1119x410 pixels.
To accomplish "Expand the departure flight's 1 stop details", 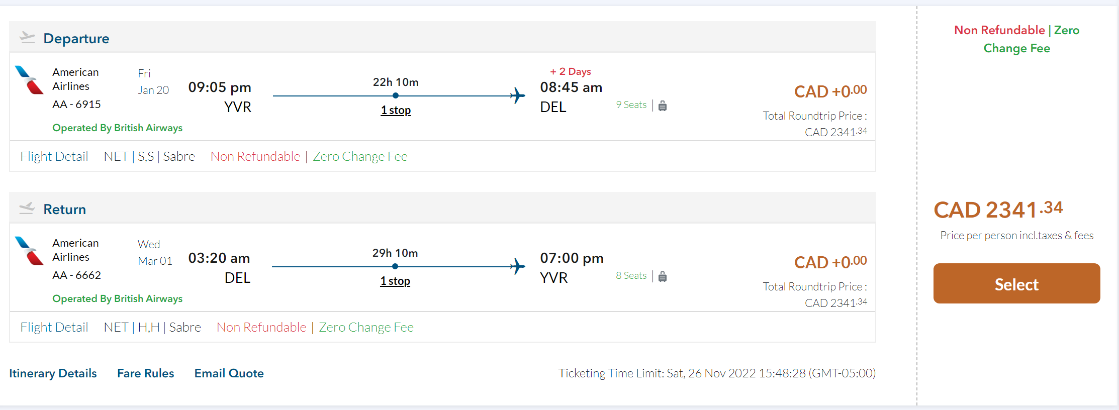I will (x=396, y=110).
